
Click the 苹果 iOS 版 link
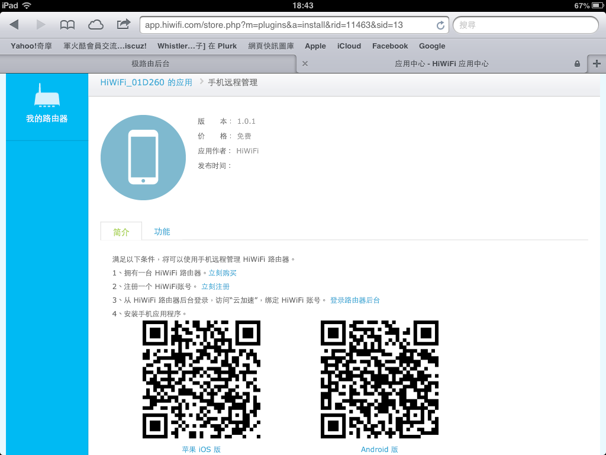[201, 449]
